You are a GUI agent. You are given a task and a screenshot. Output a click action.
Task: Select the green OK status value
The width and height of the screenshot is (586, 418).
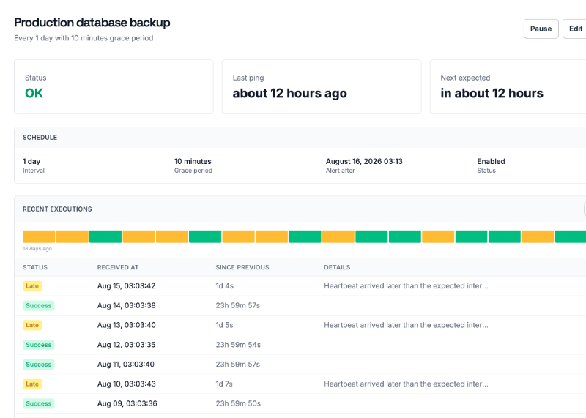point(34,93)
